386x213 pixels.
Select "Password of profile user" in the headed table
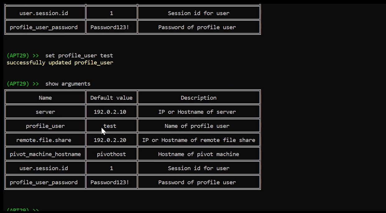click(199, 182)
